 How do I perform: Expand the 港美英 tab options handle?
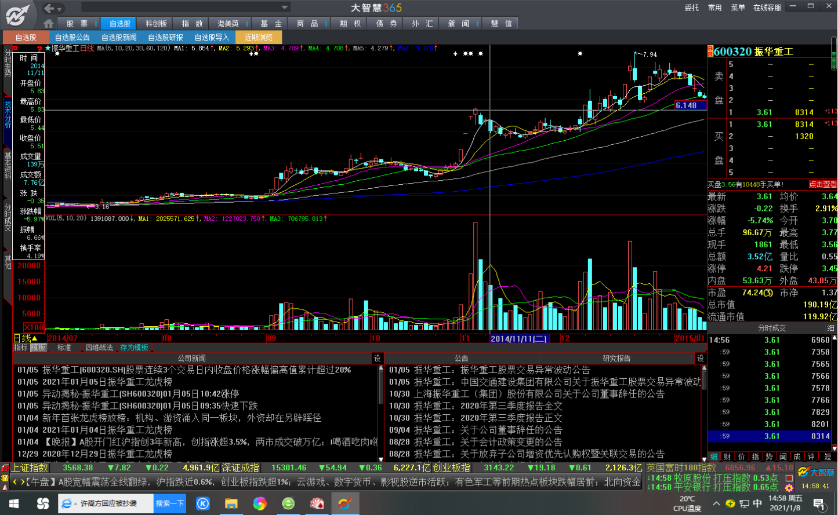point(248,24)
